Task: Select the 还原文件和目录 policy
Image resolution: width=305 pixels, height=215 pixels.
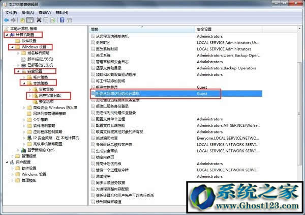Action: click(109, 68)
